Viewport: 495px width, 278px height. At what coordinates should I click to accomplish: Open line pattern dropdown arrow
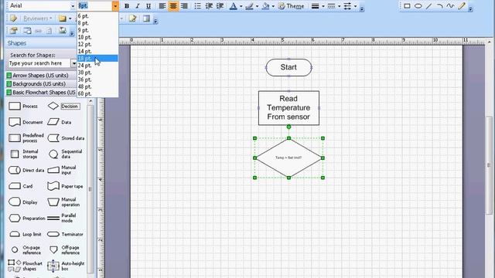340,6
